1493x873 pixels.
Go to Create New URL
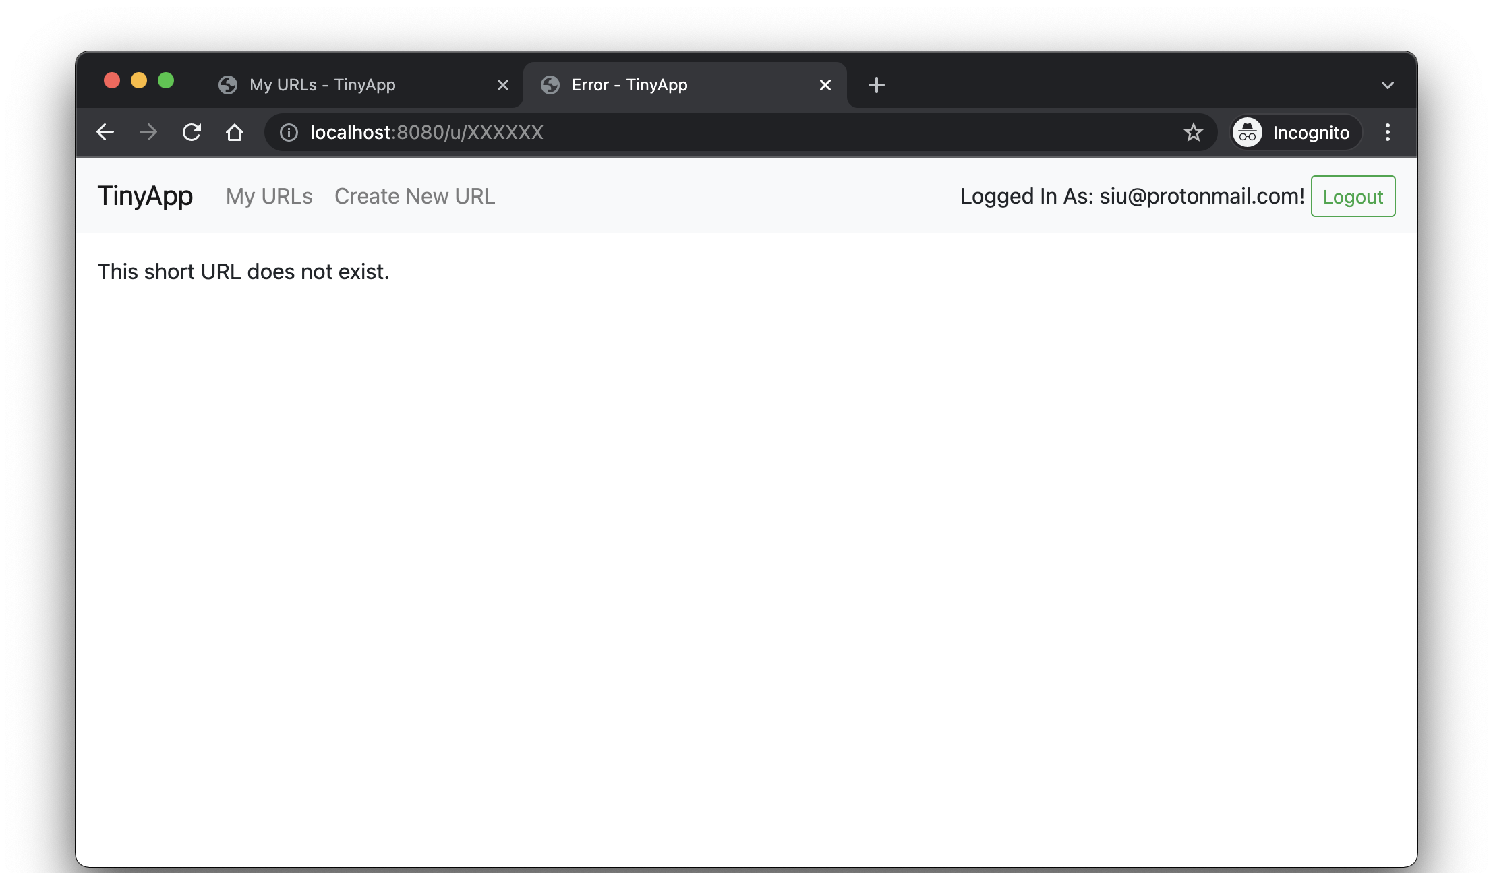click(415, 196)
